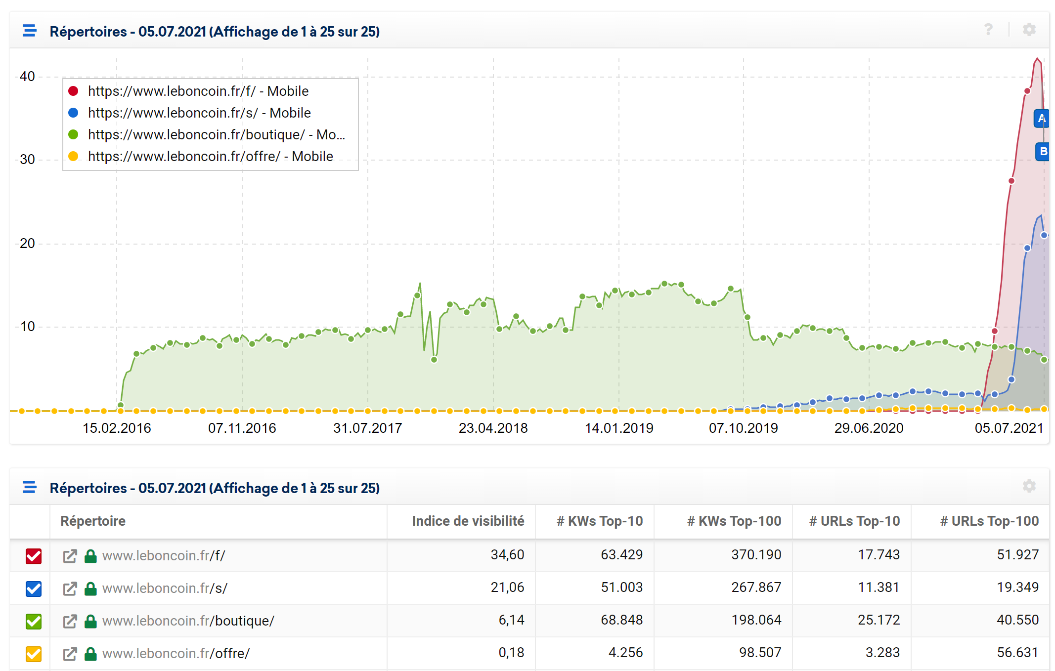
Task: Click the green padlock in /offre/ row
Action: click(90, 654)
